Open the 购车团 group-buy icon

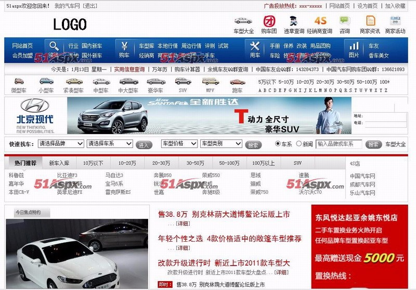point(269,21)
